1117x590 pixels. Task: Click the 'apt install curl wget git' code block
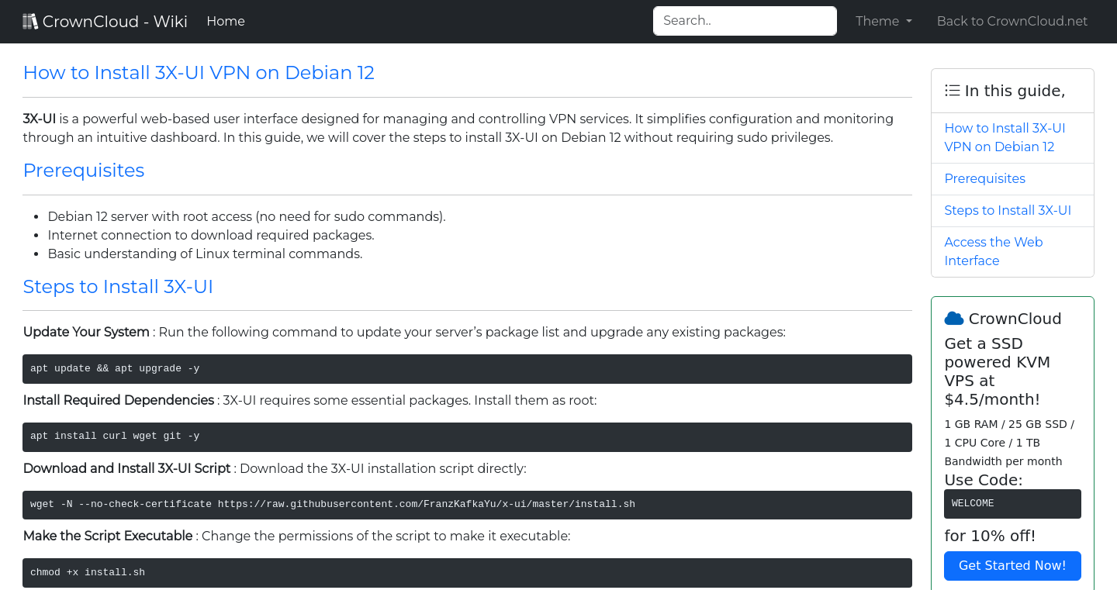coord(466,436)
